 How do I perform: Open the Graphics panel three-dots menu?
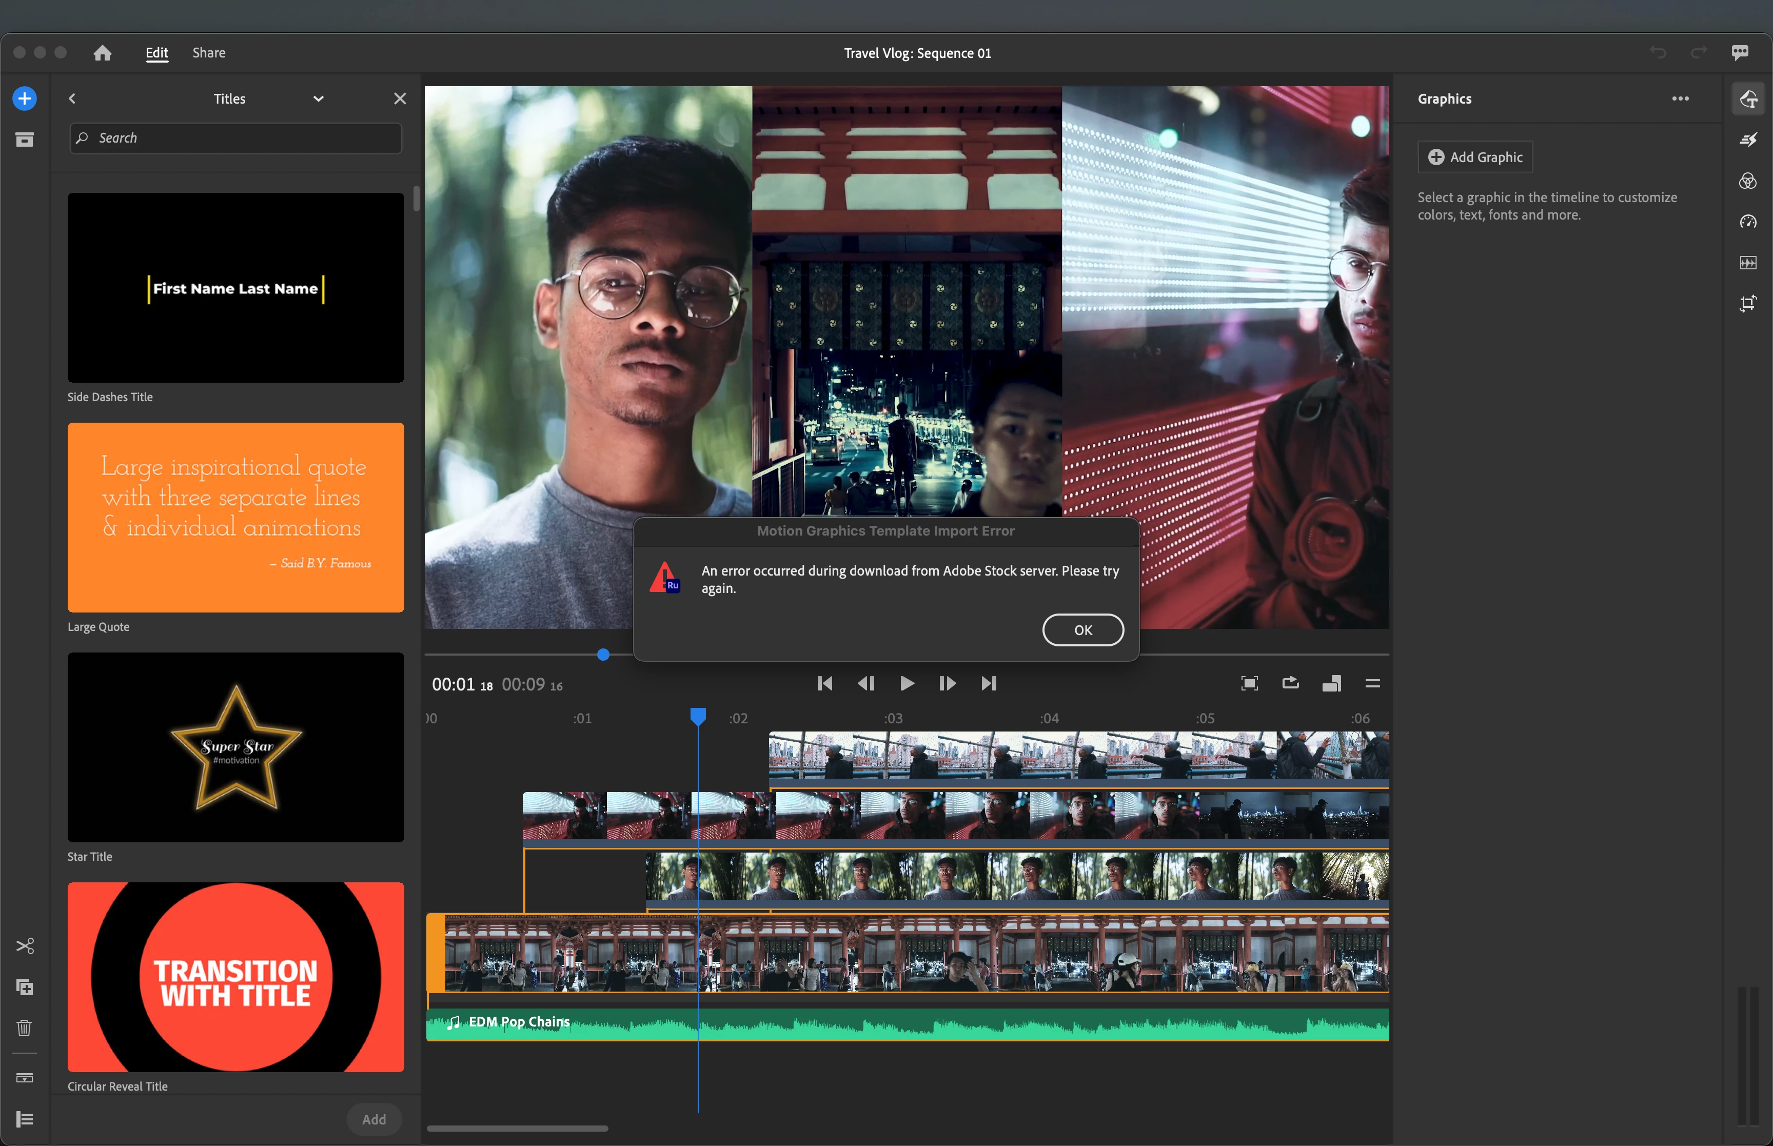1680,98
